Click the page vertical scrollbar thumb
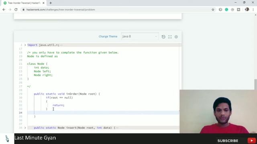This screenshot has width=257, height=144. tap(255, 84)
